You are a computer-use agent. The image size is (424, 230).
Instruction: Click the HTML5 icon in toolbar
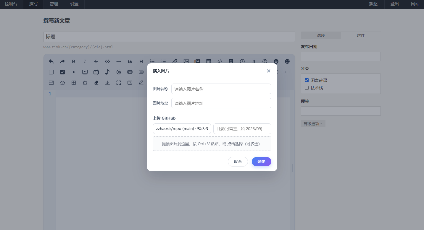coord(231,61)
